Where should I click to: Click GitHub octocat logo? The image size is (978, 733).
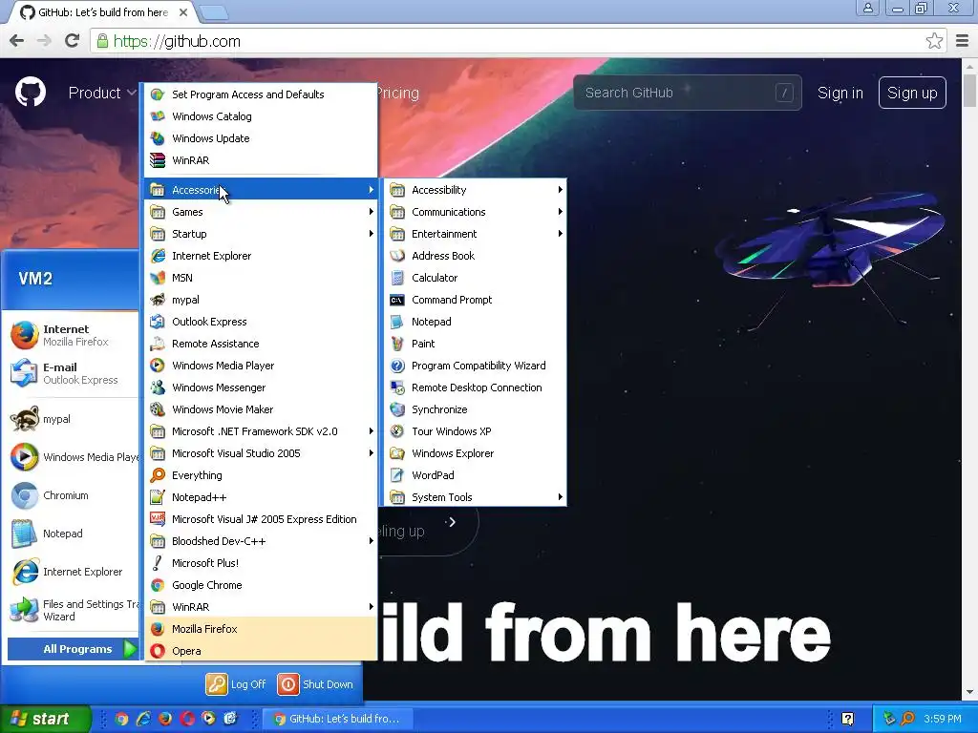pyautogui.click(x=31, y=93)
